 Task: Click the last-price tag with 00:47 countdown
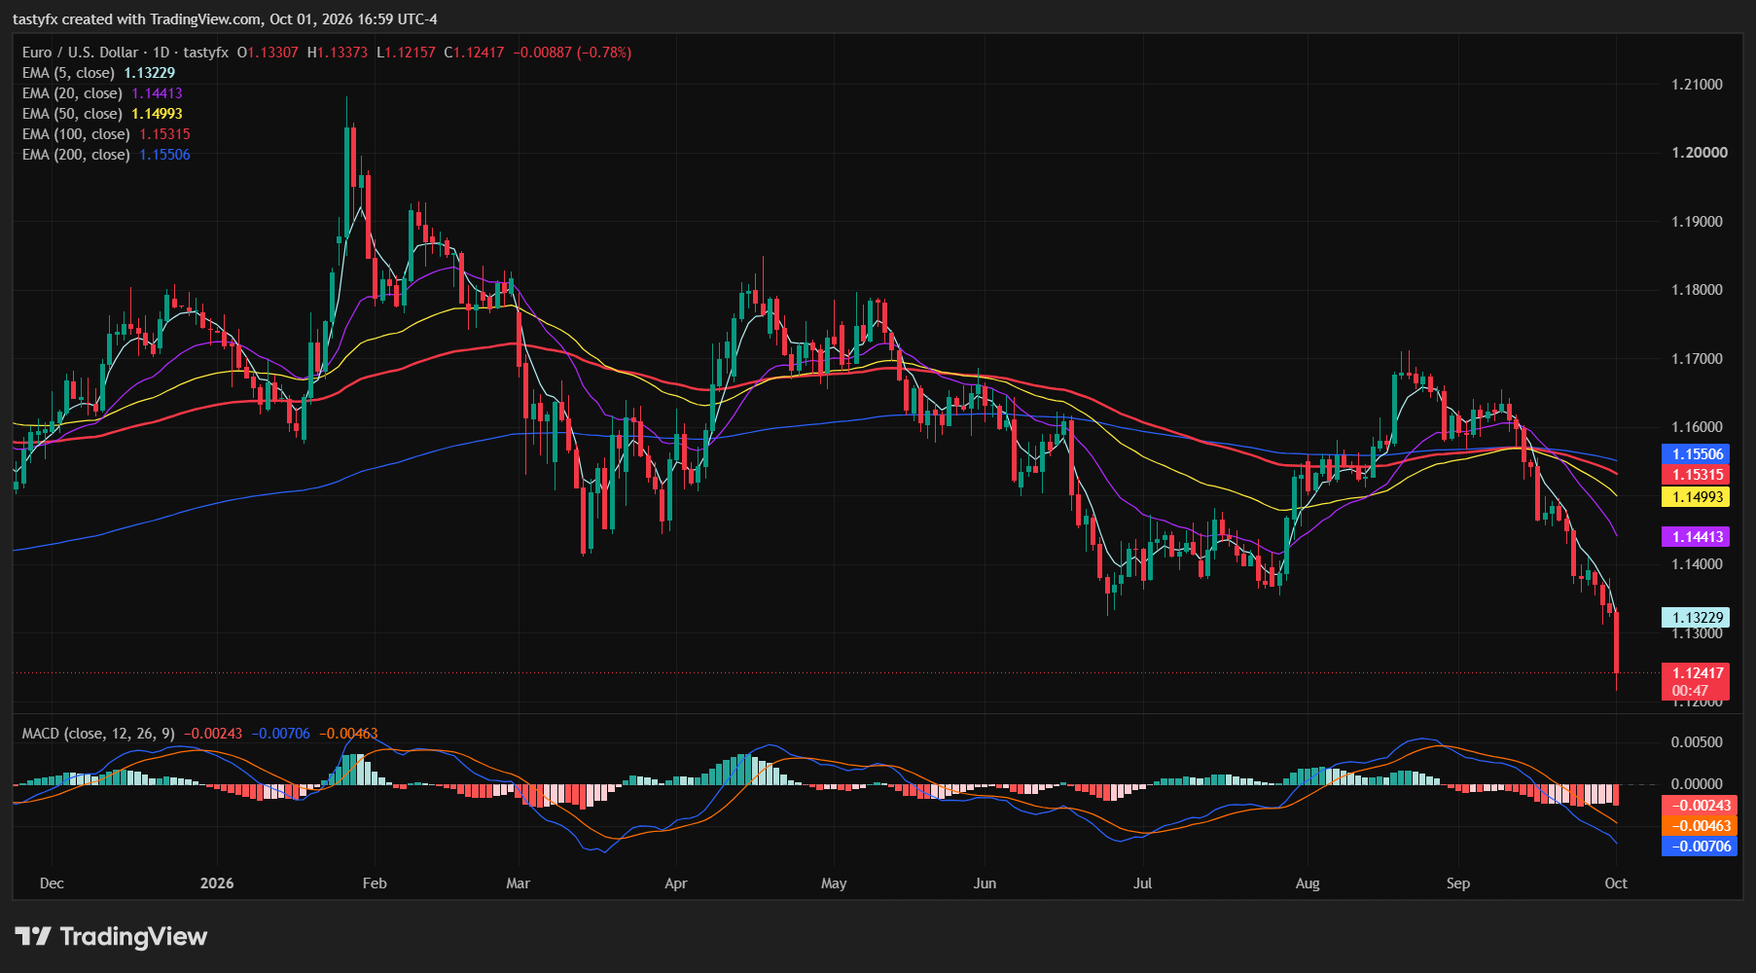tap(1698, 682)
